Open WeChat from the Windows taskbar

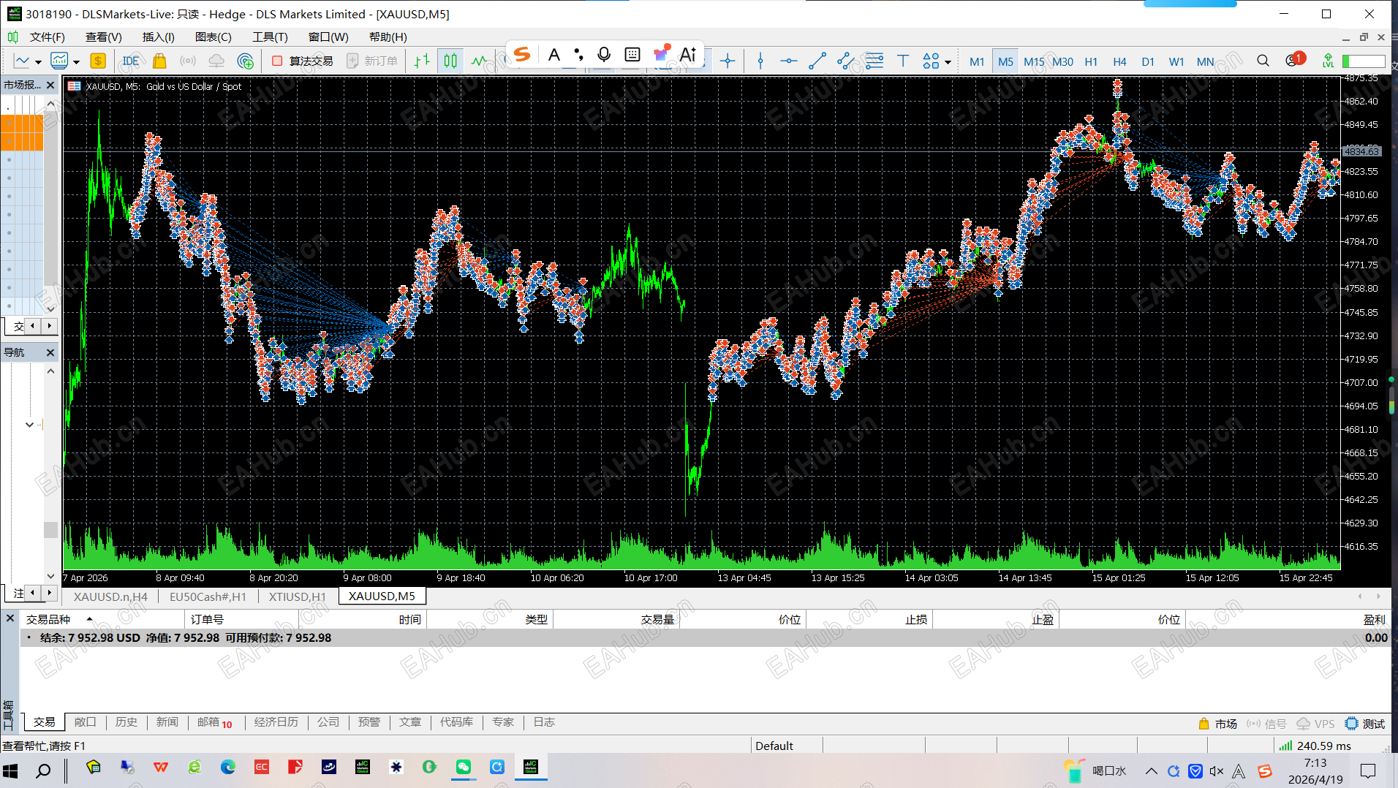click(x=464, y=768)
